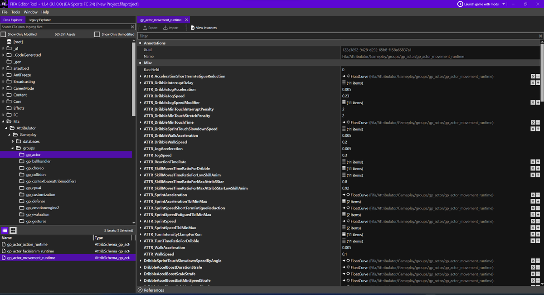
Task: Collapse the Fifa folder
Action: pos(3,121)
